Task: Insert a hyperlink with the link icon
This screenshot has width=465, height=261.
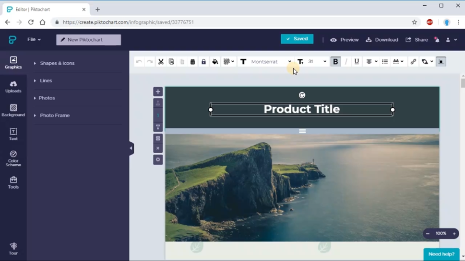Action: click(x=413, y=62)
